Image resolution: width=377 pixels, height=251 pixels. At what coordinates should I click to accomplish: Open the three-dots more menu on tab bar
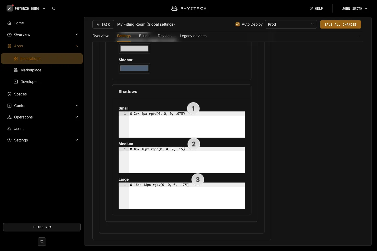(359, 36)
